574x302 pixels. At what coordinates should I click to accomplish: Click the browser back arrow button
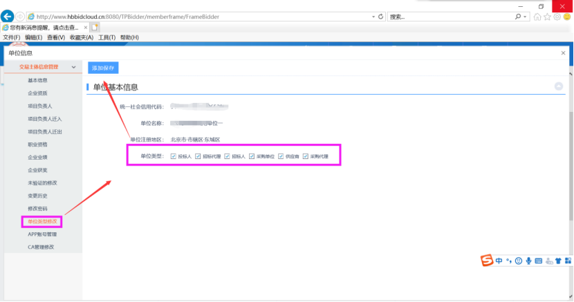pyautogui.click(x=8, y=16)
